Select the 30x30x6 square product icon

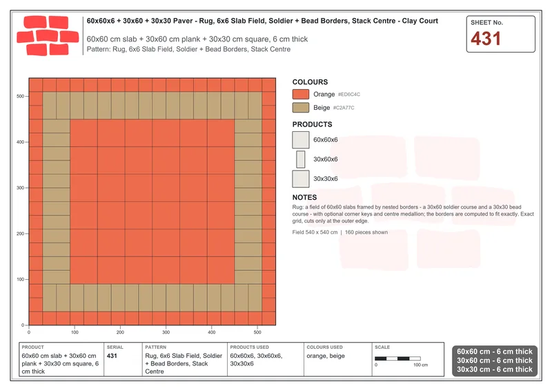(301, 179)
